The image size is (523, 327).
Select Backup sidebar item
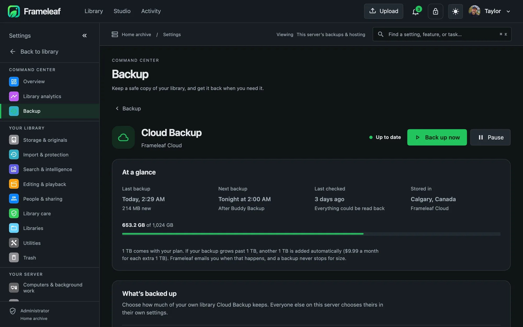tap(50, 111)
